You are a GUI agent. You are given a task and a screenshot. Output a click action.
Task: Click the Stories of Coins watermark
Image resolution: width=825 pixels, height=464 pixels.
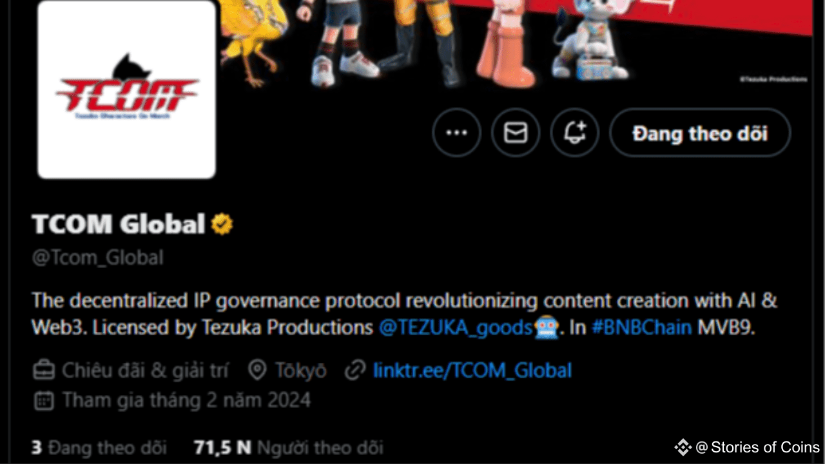click(747, 447)
